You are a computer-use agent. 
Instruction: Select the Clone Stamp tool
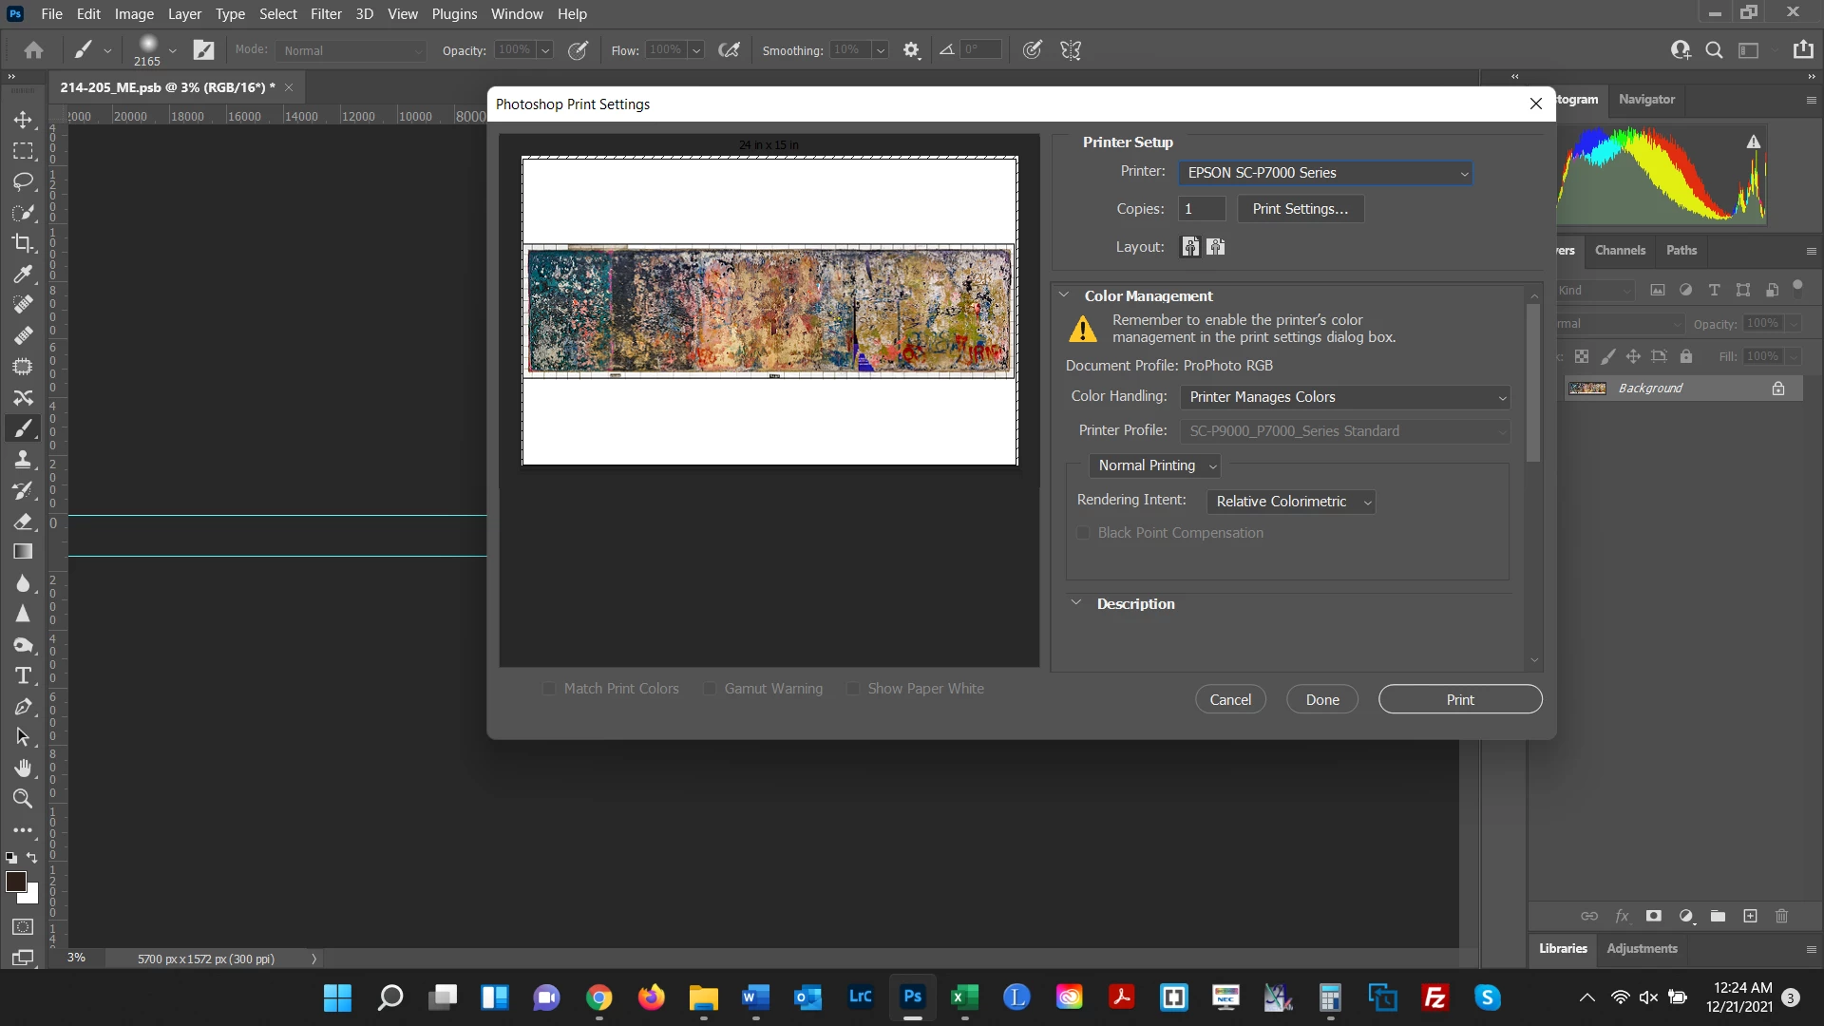[x=23, y=460]
